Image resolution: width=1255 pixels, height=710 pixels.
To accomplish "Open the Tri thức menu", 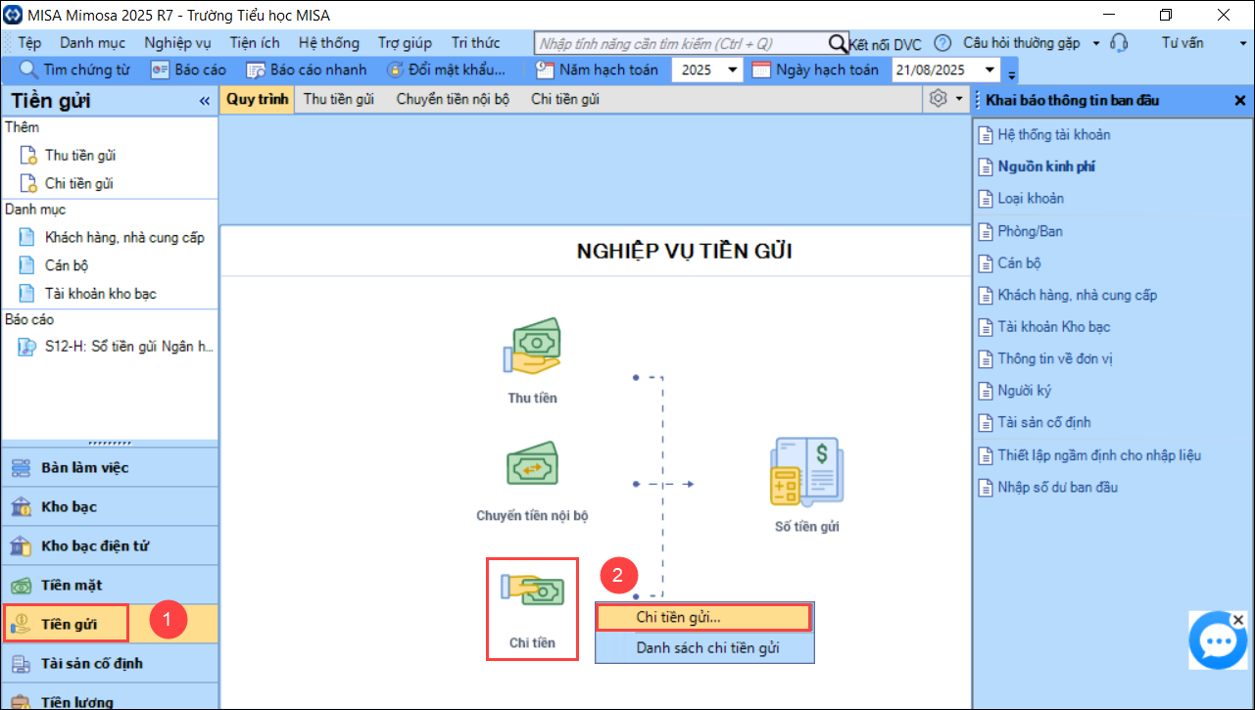I will [x=475, y=43].
